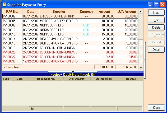The width and height of the screenshot is (167, 113).
Task: Click the voucher list scroll up arrow
Action: (141, 11)
